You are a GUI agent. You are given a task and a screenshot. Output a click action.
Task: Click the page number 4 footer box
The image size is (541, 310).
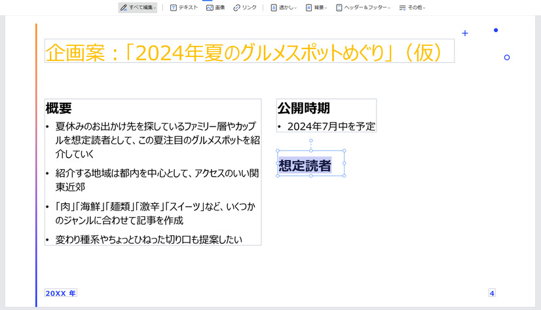pos(492,293)
